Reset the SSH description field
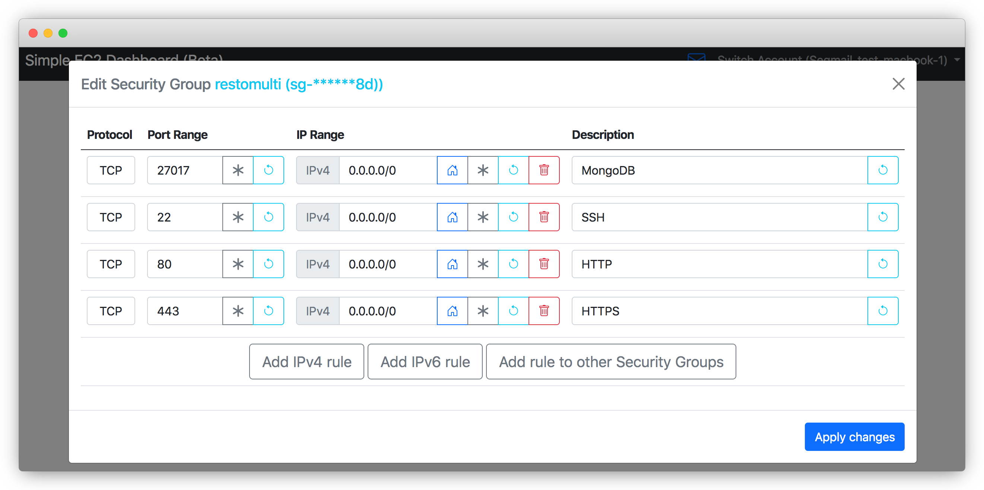Image resolution: width=984 pixels, height=490 pixels. [x=883, y=217]
